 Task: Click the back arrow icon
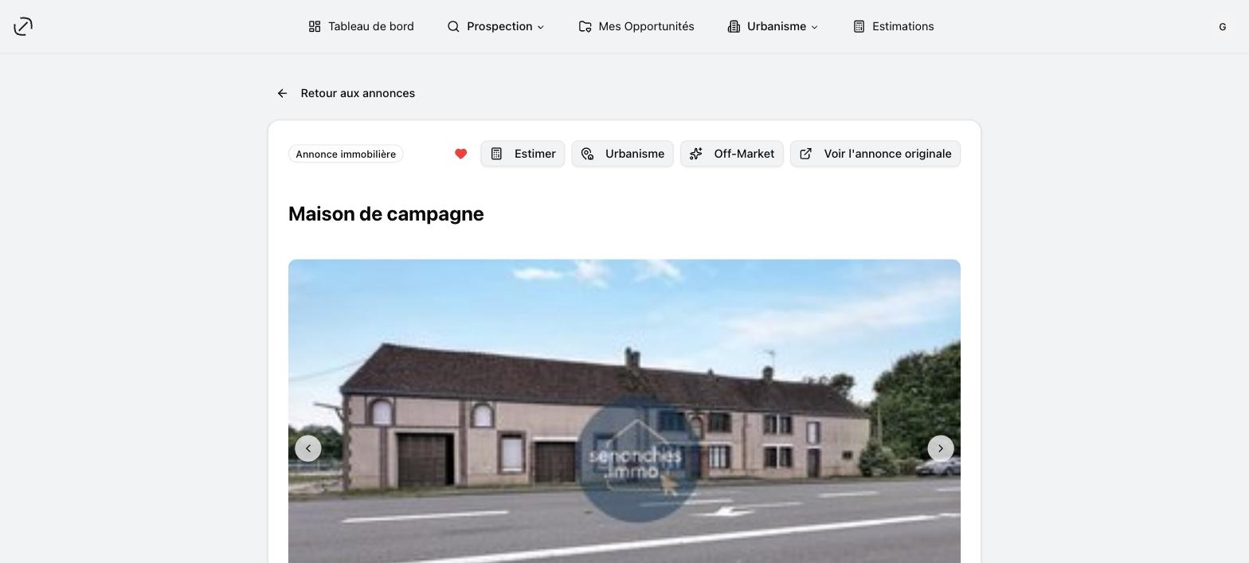pos(282,93)
